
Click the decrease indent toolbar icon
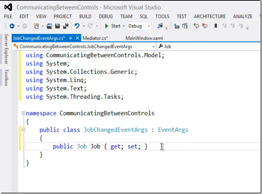click(177, 26)
